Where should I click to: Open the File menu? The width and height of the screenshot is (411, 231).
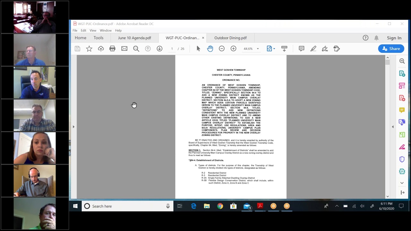(x=75, y=30)
